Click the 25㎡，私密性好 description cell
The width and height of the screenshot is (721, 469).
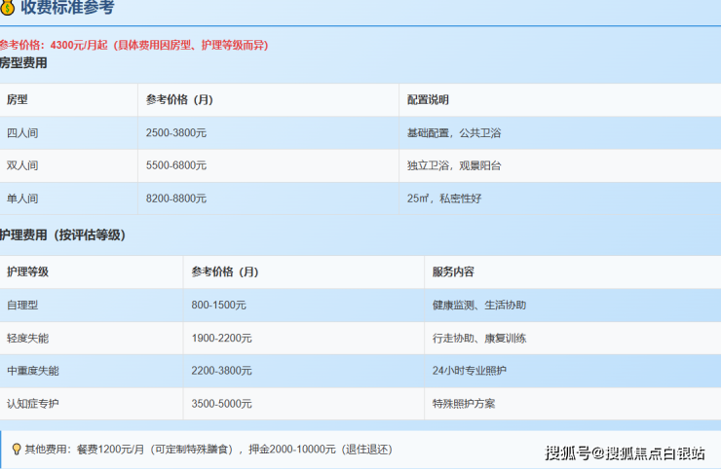pyautogui.click(x=444, y=198)
